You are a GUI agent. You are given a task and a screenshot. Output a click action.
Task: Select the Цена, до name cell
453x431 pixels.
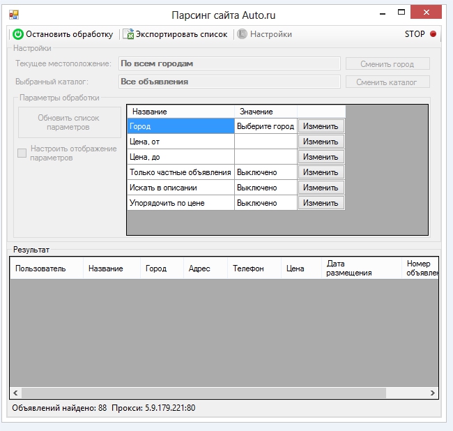[181, 157]
